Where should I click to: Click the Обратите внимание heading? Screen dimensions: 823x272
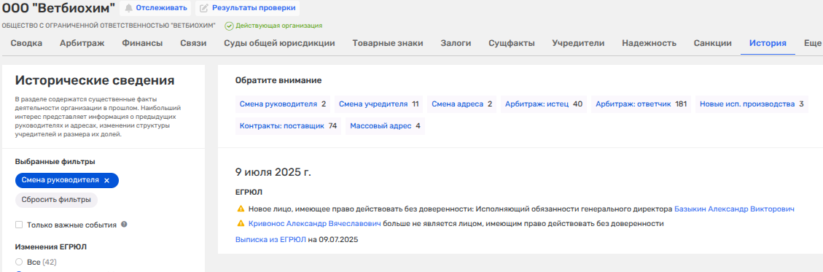click(x=278, y=80)
